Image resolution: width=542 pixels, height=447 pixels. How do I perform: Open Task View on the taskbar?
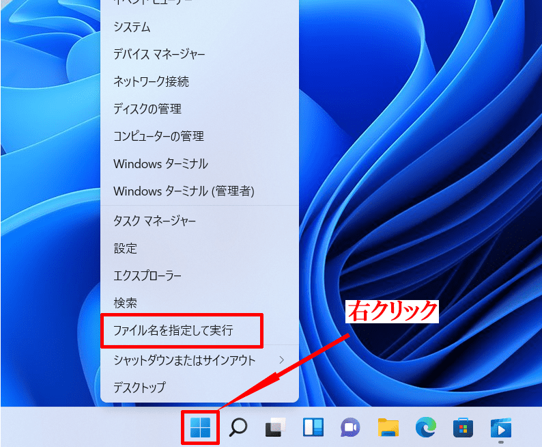(x=275, y=428)
